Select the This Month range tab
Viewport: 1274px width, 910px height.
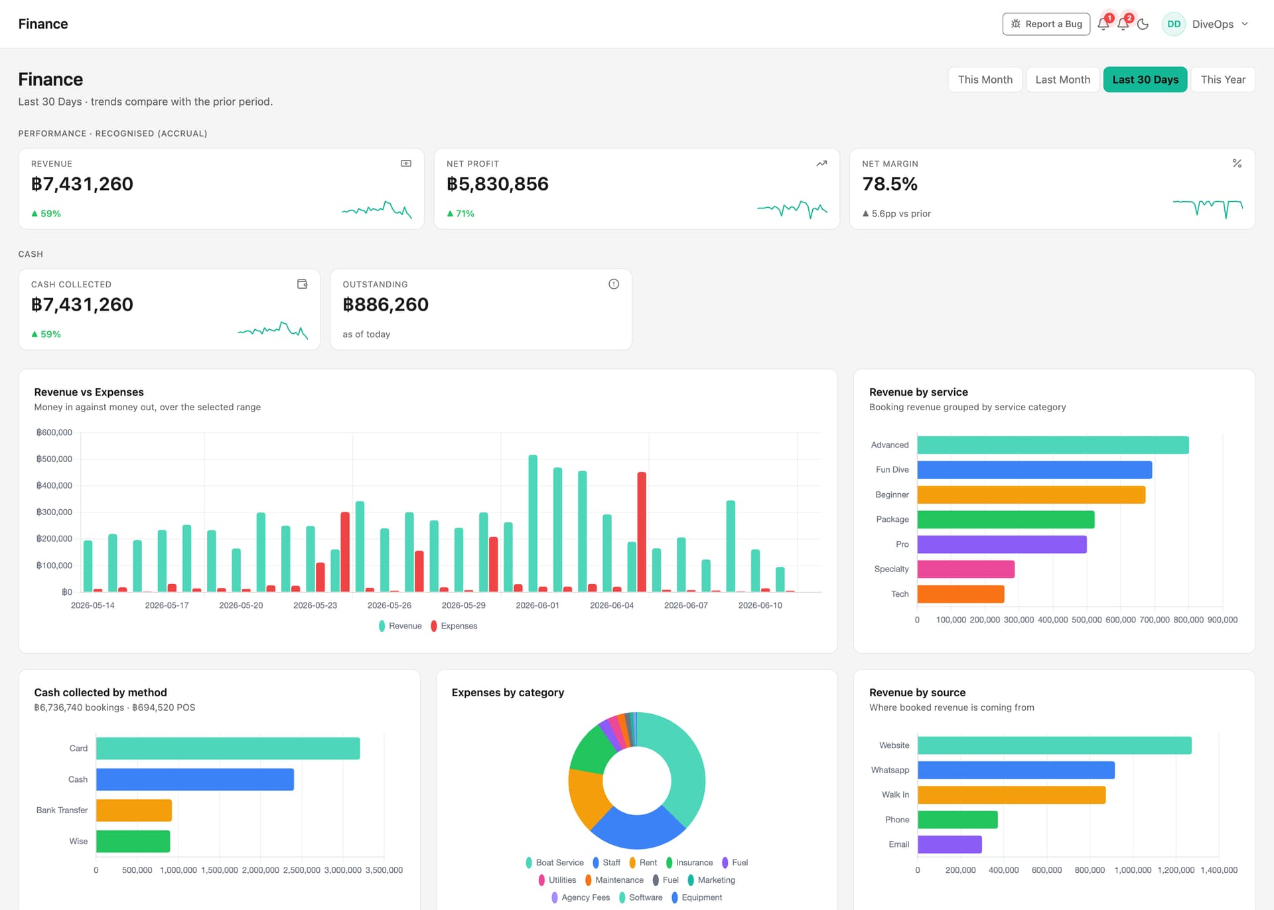pos(985,80)
